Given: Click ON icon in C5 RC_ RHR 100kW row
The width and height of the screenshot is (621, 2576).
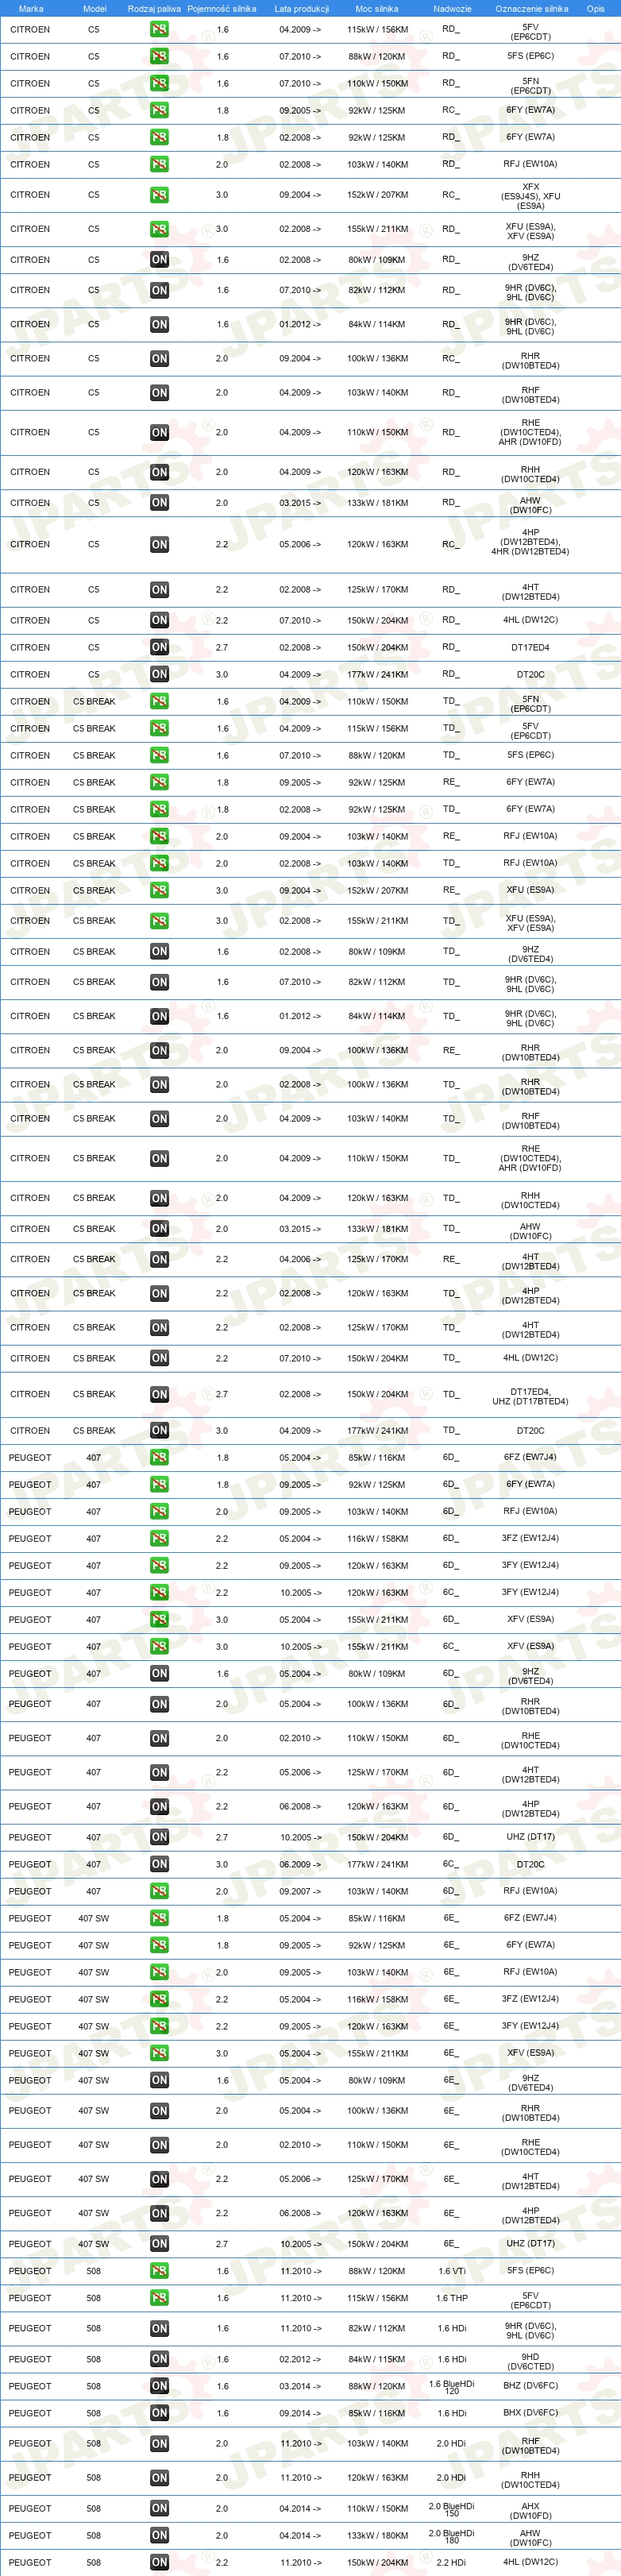Looking at the screenshot, I should click(159, 359).
